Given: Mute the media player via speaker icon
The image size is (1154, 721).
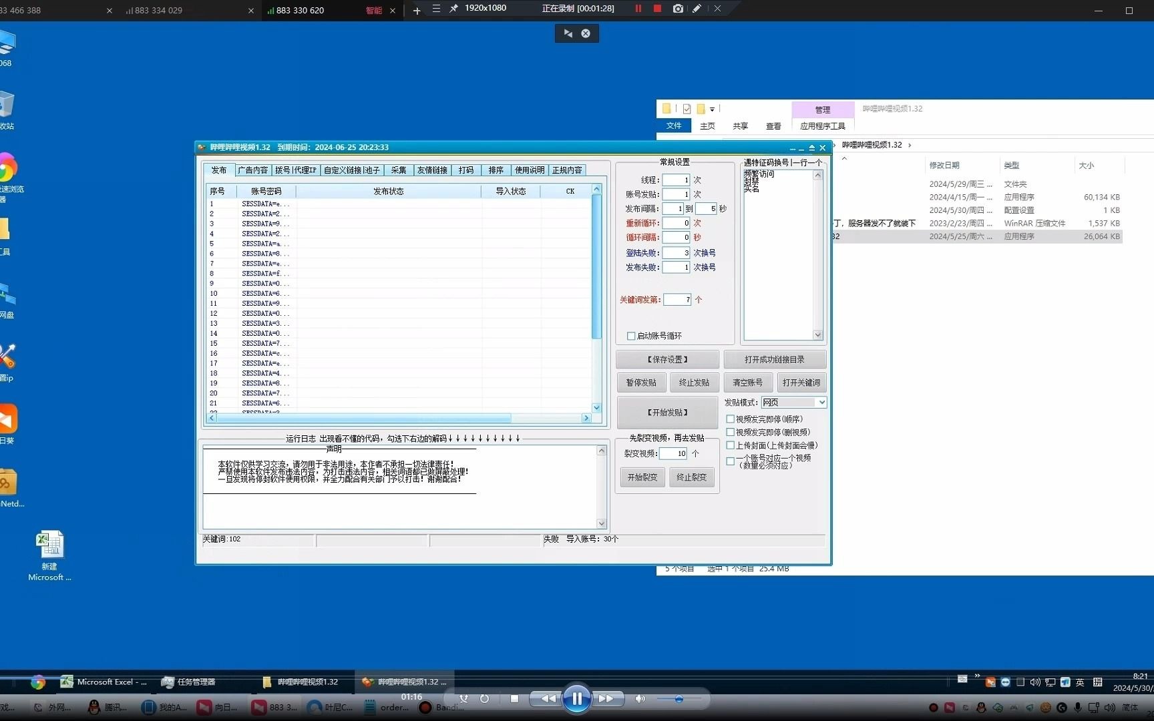Looking at the screenshot, I should pyautogui.click(x=640, y=699).
